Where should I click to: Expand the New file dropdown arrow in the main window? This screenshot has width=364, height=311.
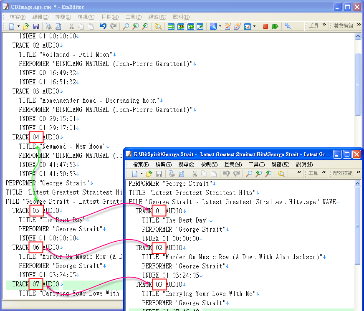[x=18, y=26]
